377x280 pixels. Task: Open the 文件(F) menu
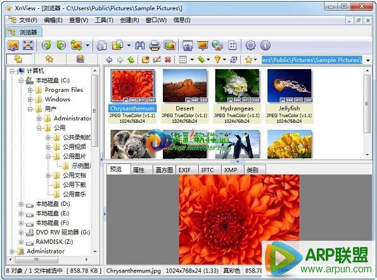point(28,20)
